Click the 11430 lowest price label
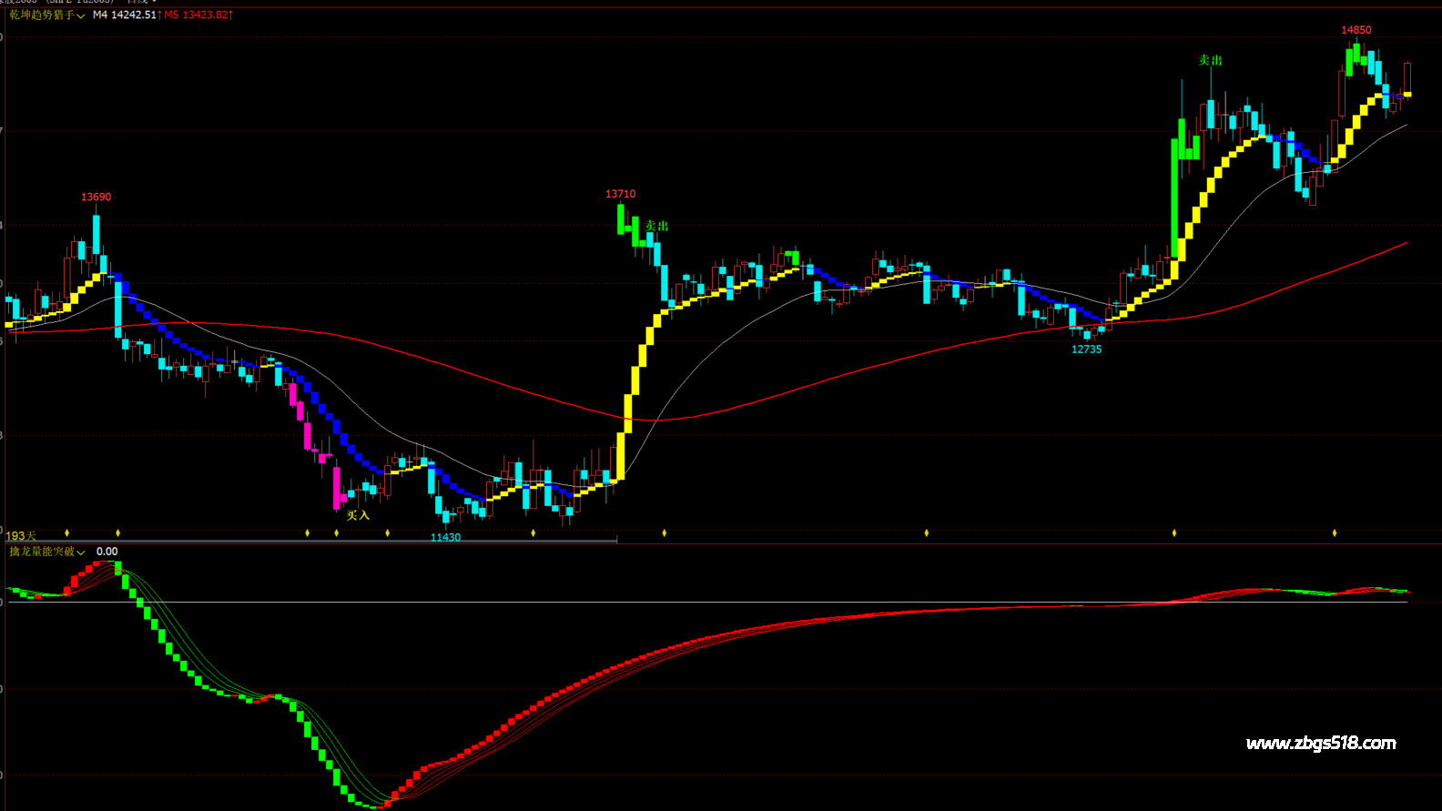This screenshot has height=811, width=1442. tap(445, 537)
